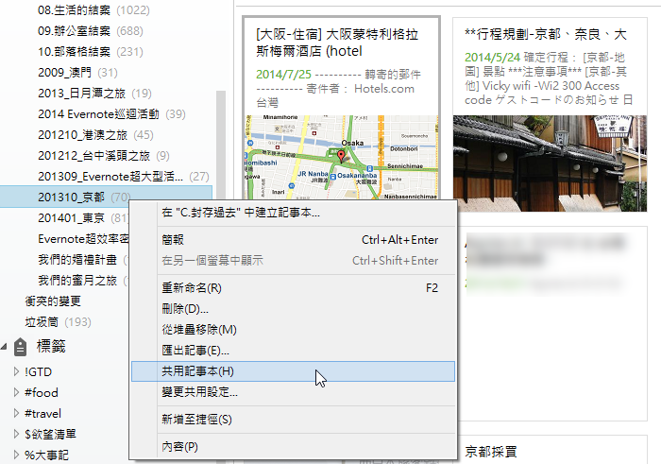Viewport: 661px width, 464px height.
Task: Click the 標籤 section heading
Action: click(51, 347)
